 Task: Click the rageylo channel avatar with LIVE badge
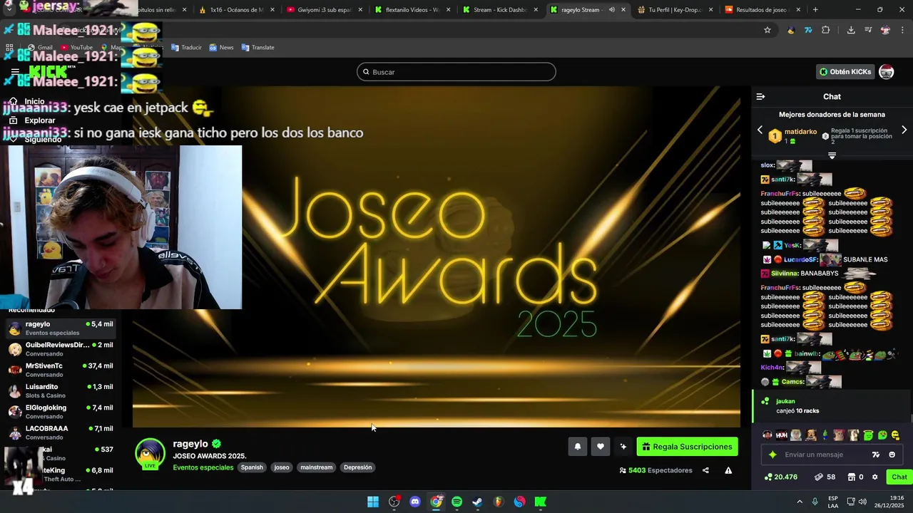click(x=150, y=455)
